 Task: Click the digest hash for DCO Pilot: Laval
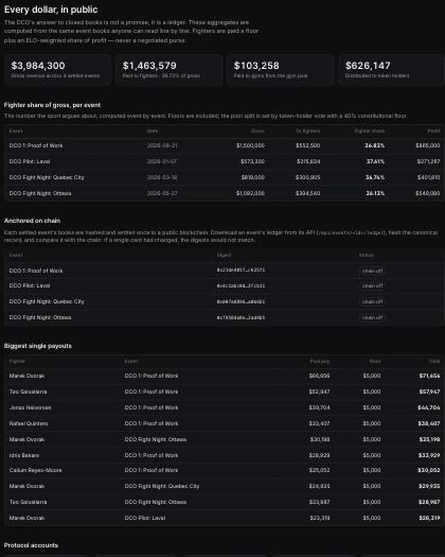241,286
